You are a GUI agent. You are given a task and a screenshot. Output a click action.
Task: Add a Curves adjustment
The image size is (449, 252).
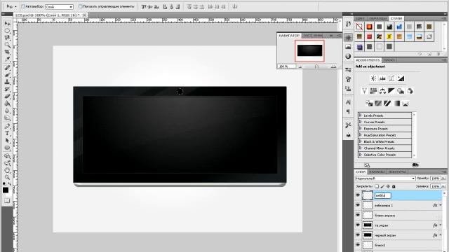[x=391, y=78]
